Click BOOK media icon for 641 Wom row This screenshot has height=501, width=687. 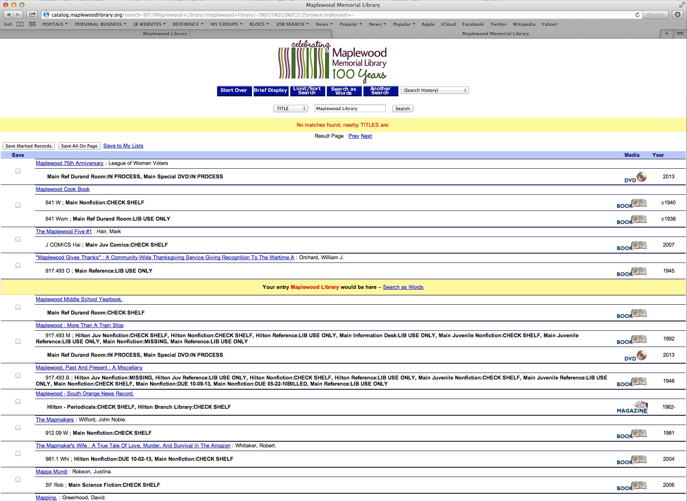click(632, 219)
